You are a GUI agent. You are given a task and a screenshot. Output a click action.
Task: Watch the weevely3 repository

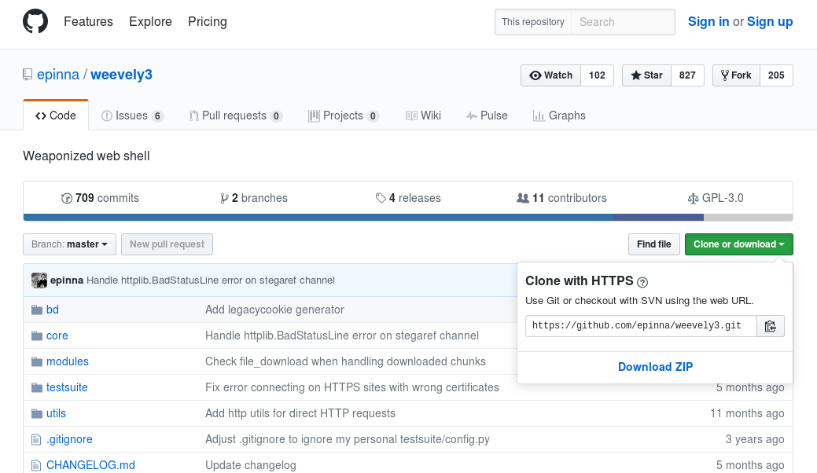coord(550,75)
